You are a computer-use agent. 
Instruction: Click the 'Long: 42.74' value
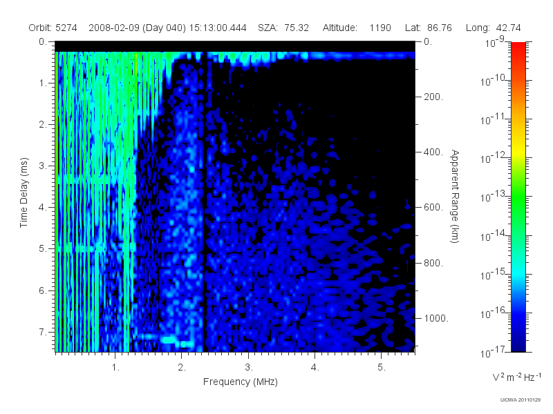point(493,28)
